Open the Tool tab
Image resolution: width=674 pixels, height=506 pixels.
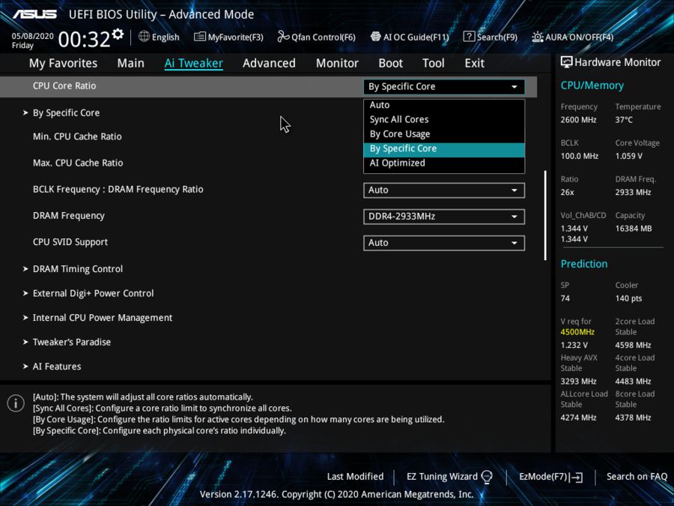coord(434,63)
